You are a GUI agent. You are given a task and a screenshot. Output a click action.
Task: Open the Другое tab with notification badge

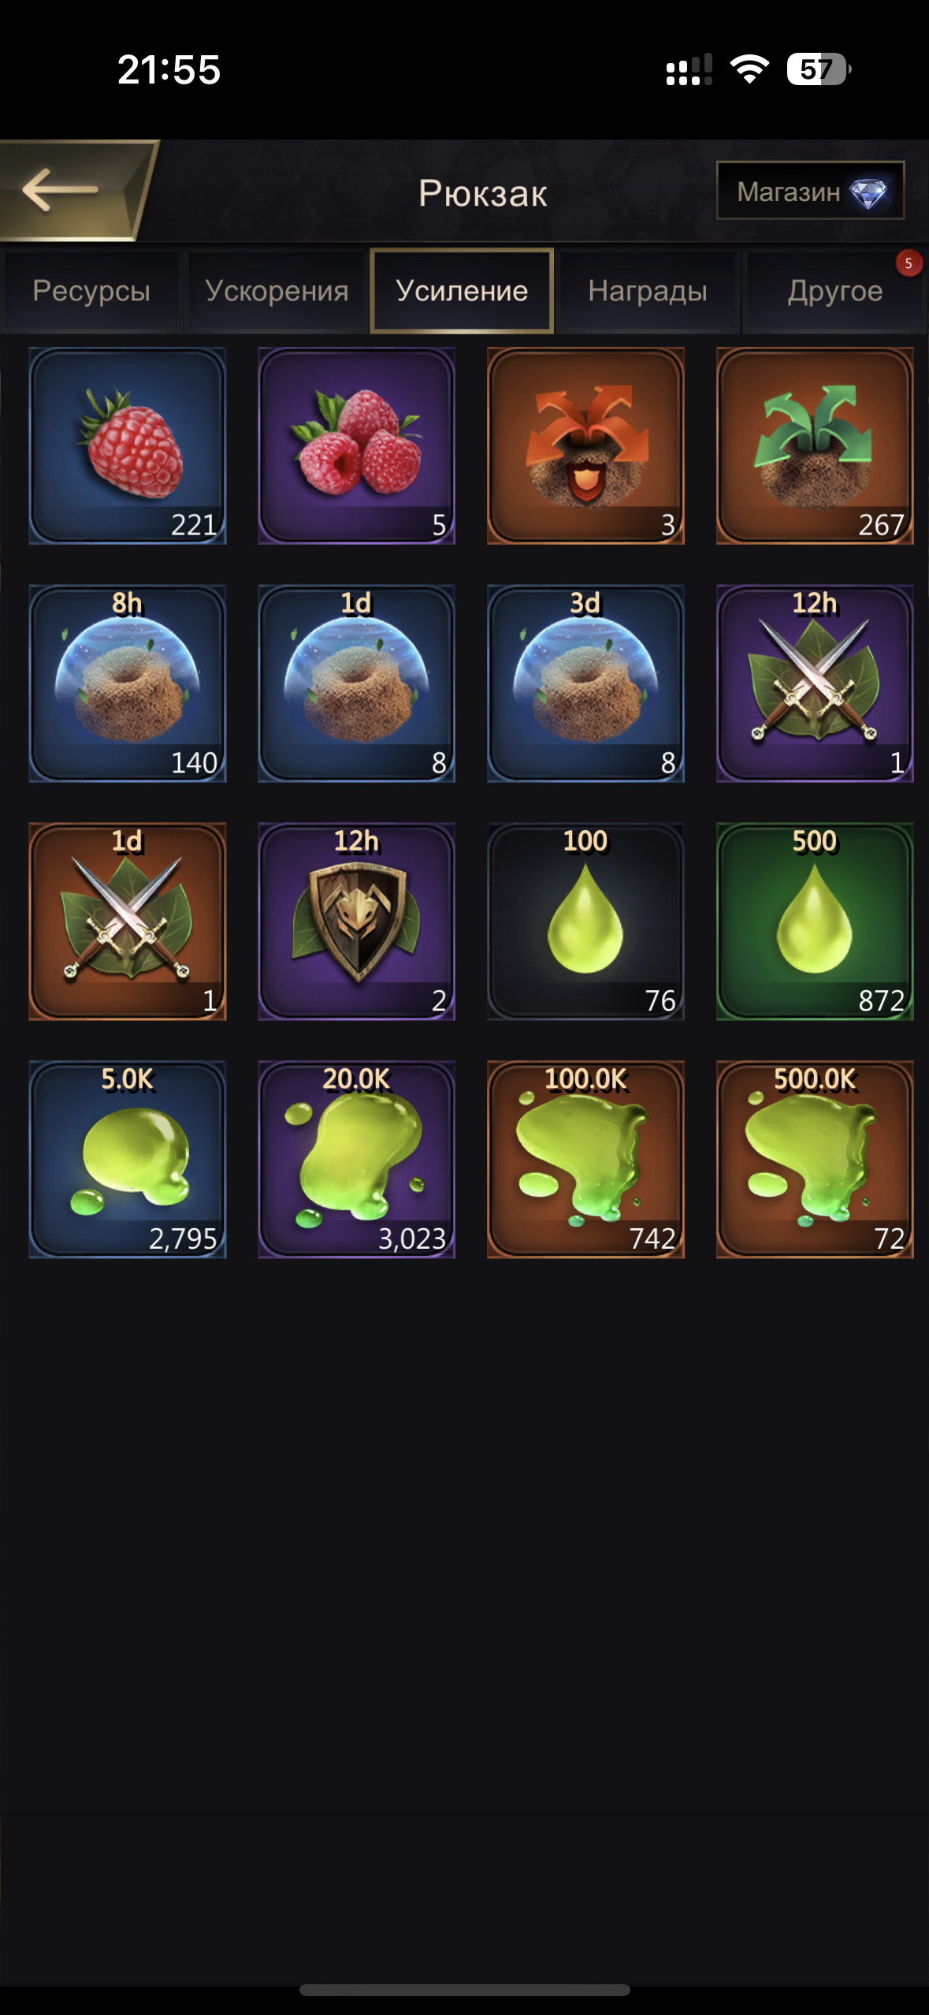tap(835, 292)
